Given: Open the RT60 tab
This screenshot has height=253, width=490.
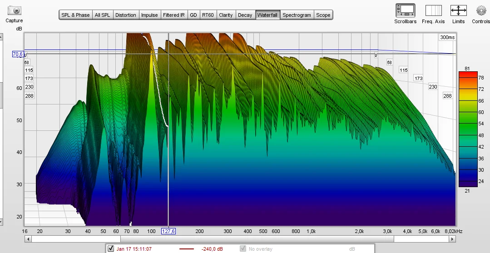Looking at the screenshot, I should pyautogui.click(x=208, y=15).
